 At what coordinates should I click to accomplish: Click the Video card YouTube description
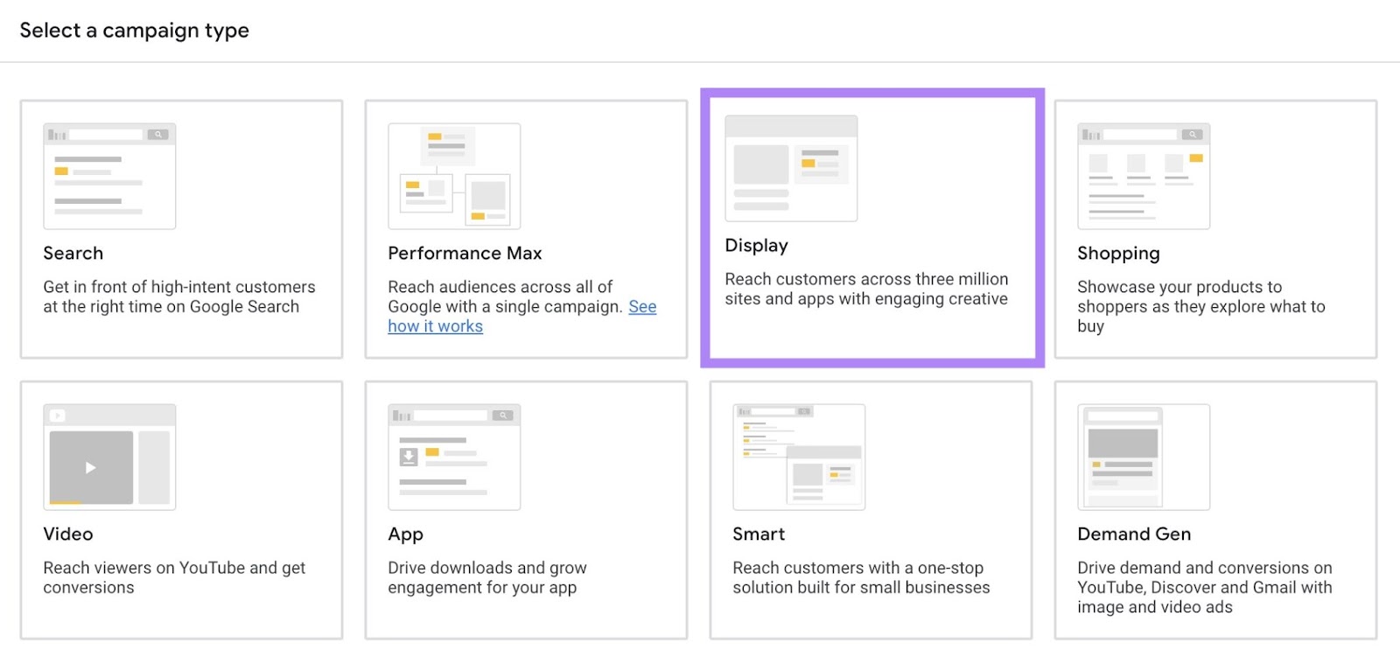click(174, 577)
